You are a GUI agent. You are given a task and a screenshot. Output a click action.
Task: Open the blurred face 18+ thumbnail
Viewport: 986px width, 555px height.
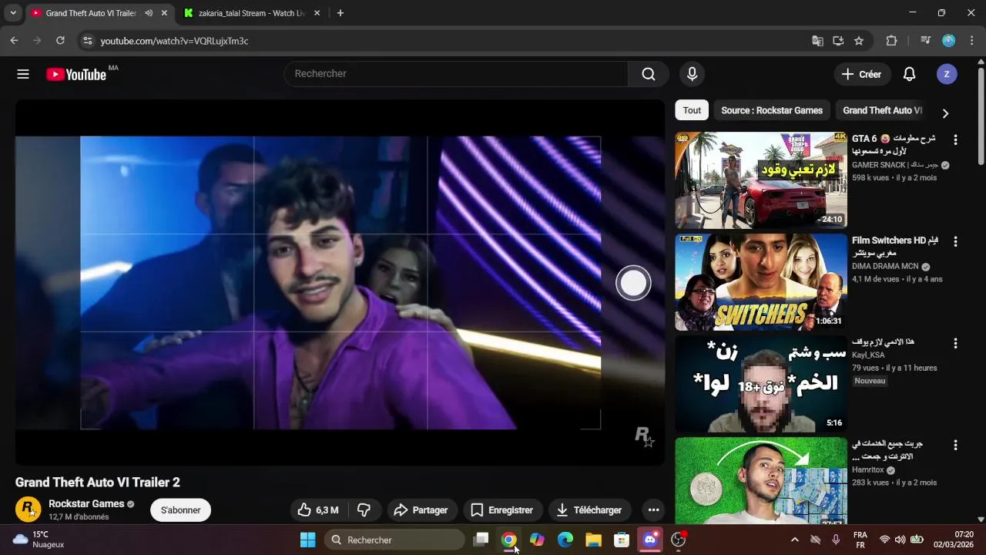pos(761,384)
